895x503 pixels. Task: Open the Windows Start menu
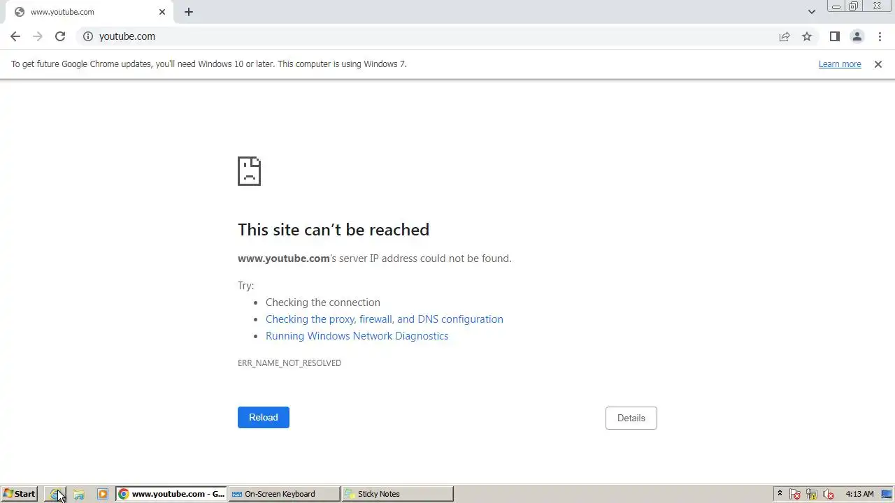coord(20,494)
